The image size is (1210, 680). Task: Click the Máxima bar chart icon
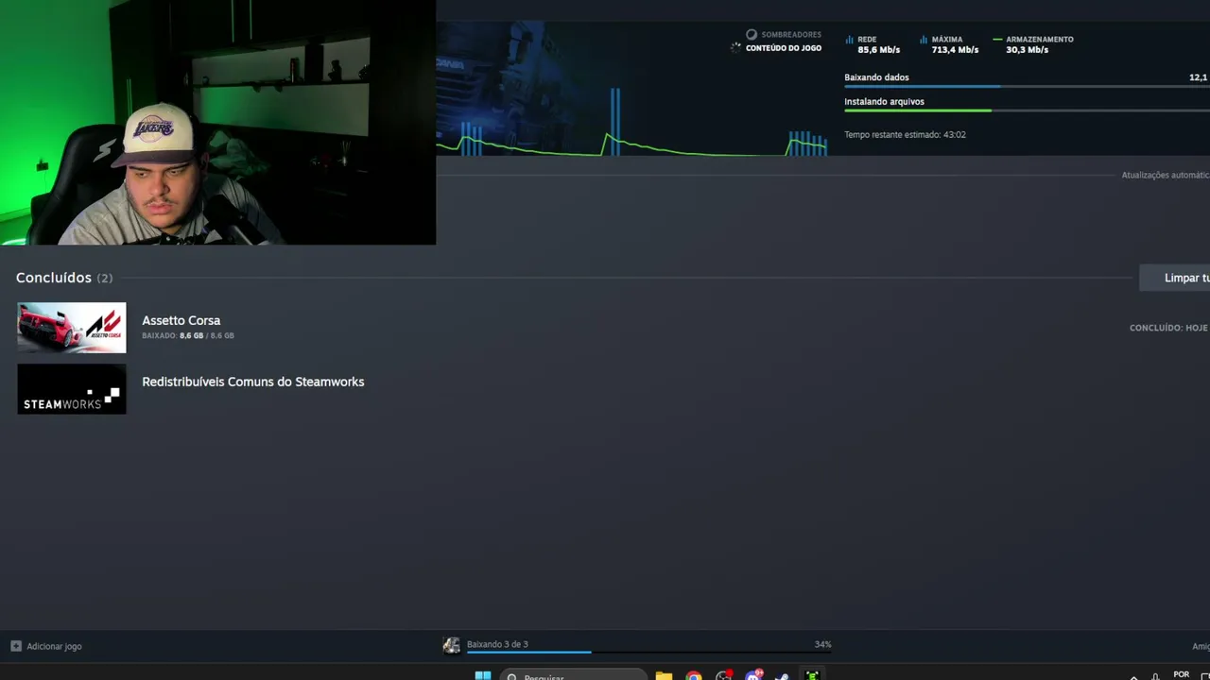point(923,40)
